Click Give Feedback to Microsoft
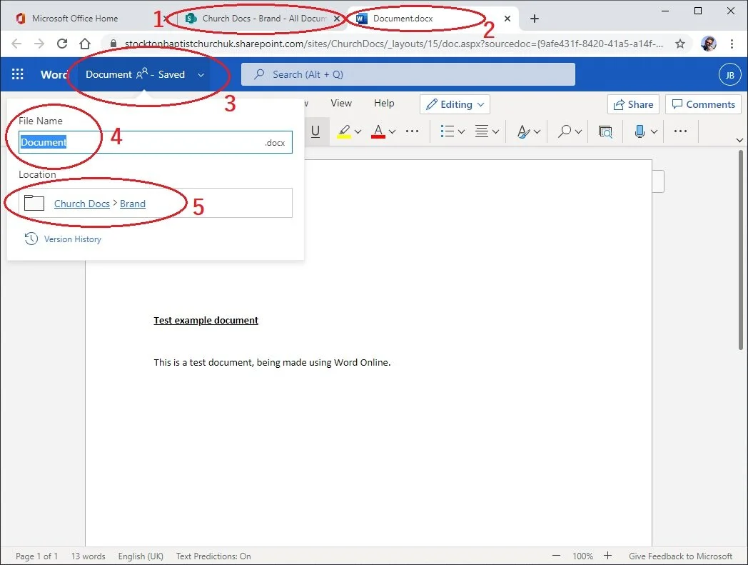The width and height of the screenshot is (748, 565). tap(680, 556)
